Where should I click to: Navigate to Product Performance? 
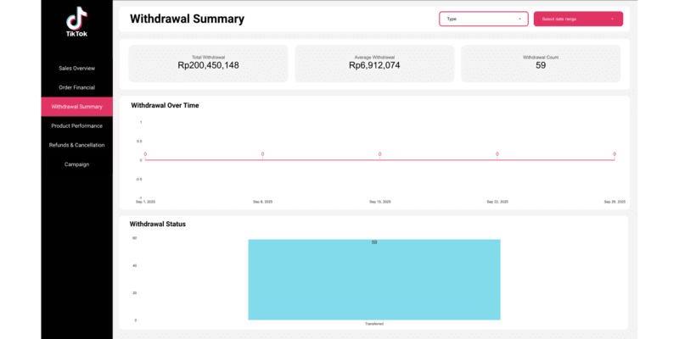76,125
